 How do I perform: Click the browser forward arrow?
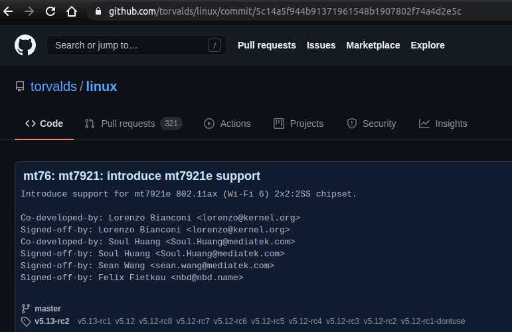[x=29, y=11]
